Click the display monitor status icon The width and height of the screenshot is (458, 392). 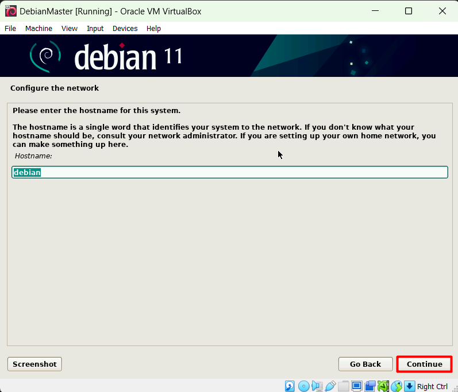click(357, 386)
